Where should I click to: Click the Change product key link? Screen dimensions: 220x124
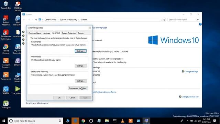(190, 97)
